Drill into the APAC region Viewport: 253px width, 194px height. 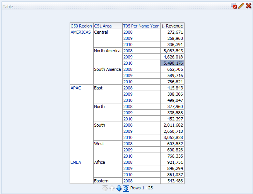tap(76, 88)
